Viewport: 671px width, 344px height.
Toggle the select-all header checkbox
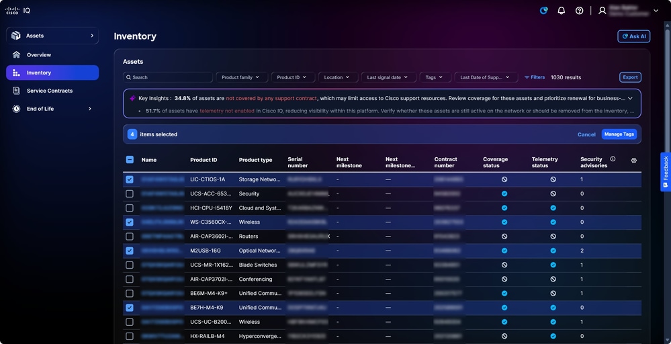130,160
